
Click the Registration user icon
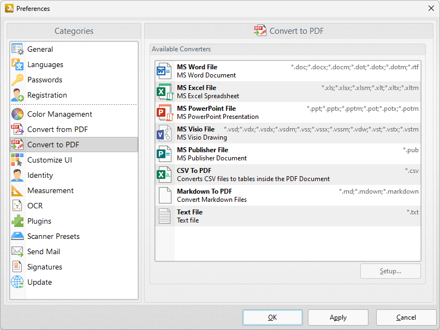coord(17,95)
